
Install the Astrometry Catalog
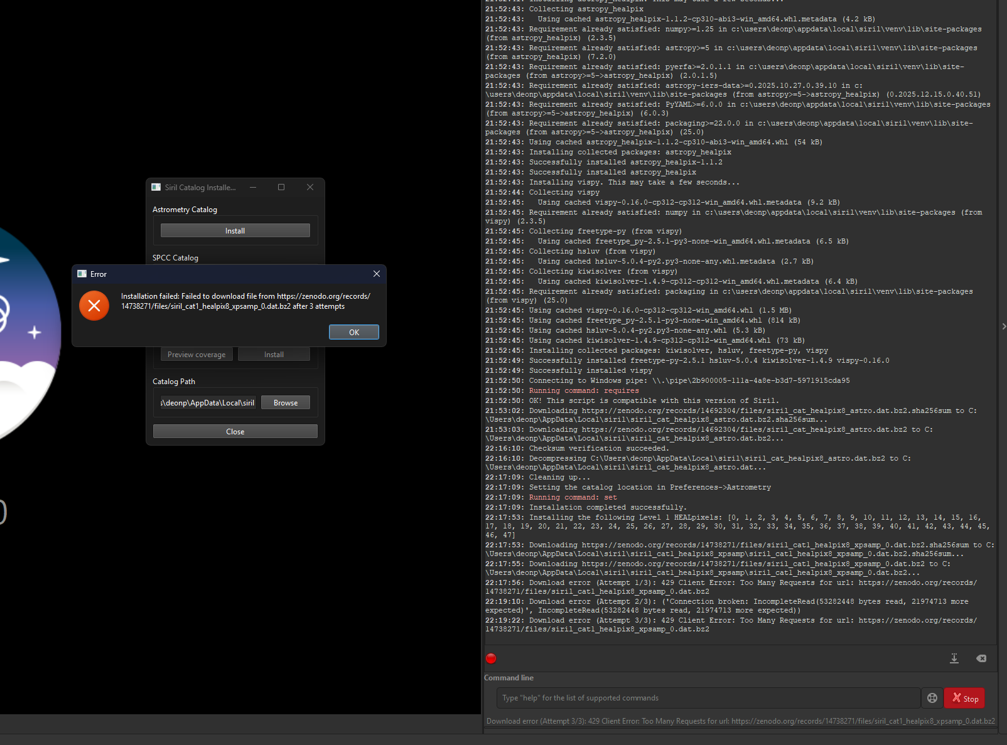[235, 230]
